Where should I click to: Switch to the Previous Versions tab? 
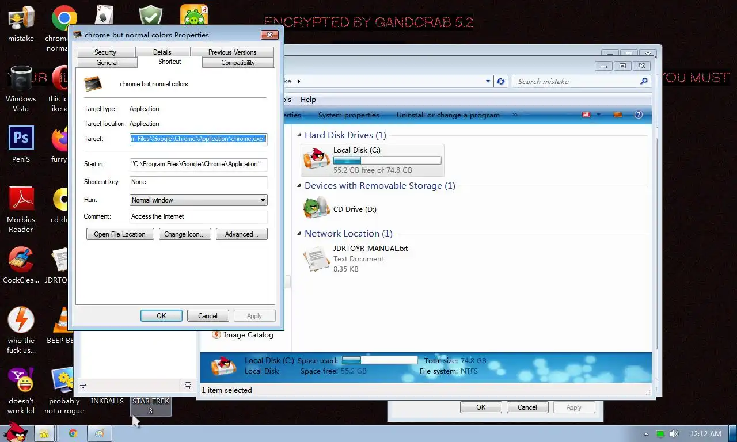tap(233, 52)
